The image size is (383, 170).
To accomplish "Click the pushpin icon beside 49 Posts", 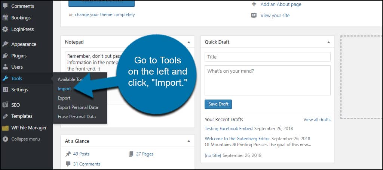I will pos(68,154).
